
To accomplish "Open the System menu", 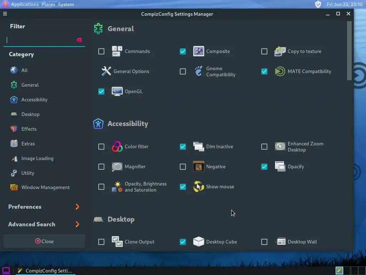I will click(x=66, y=4).
